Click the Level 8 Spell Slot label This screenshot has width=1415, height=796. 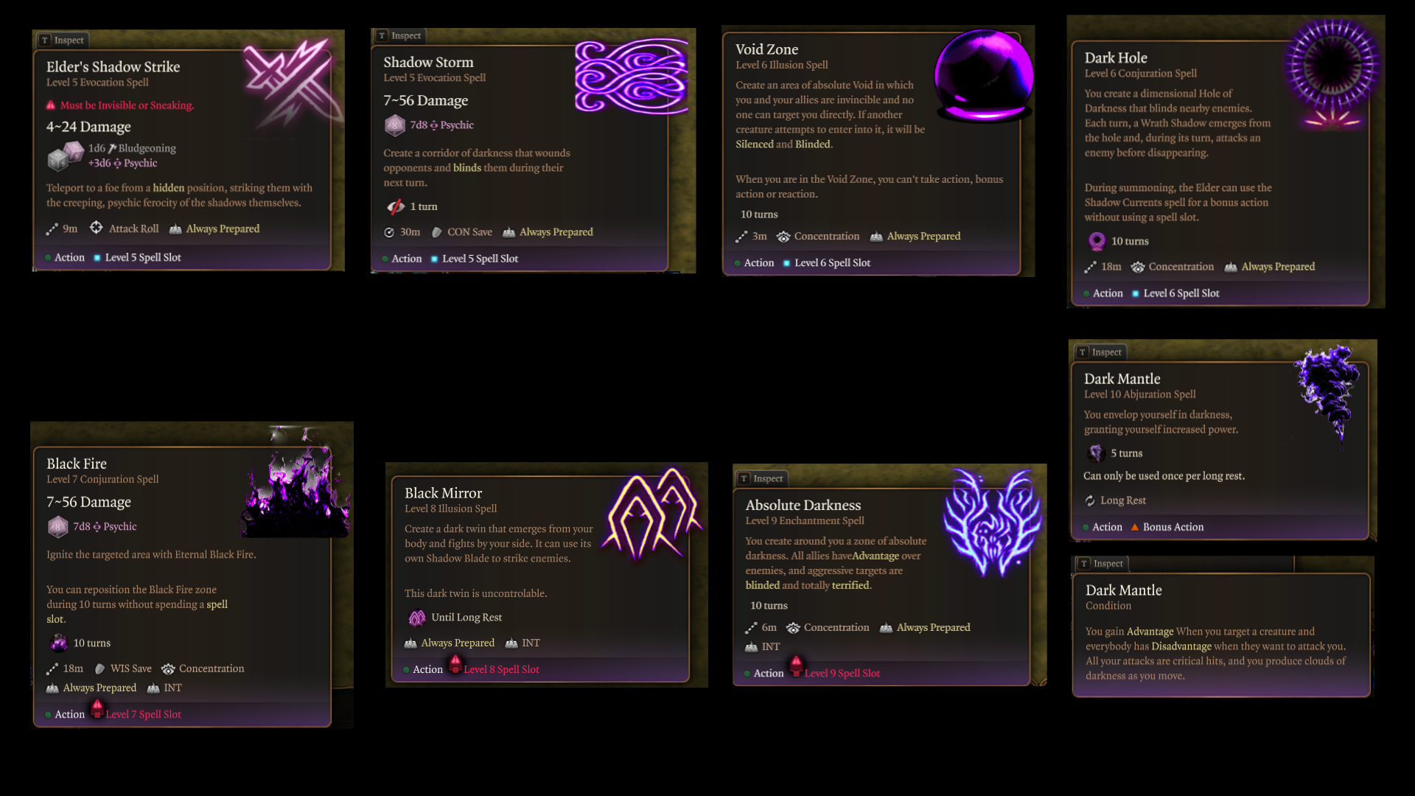(501, 669)
